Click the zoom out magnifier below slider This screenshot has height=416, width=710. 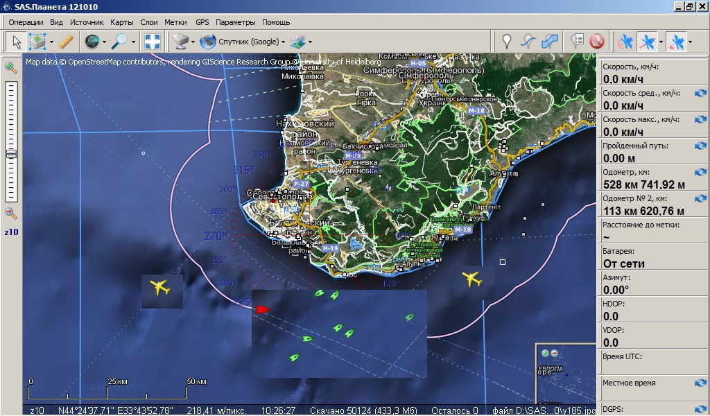tap(10, 214)
